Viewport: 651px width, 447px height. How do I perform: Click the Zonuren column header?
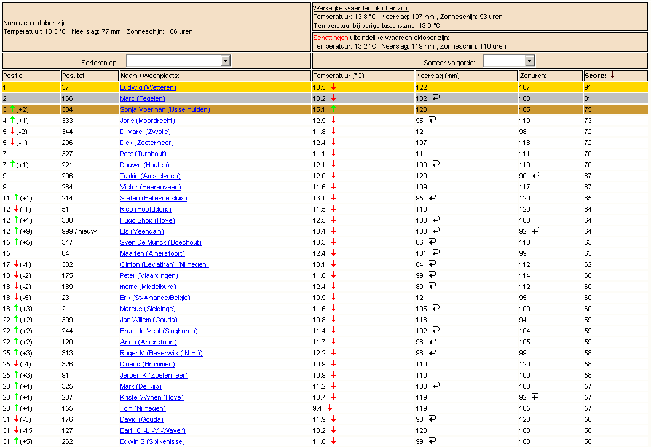533,76
